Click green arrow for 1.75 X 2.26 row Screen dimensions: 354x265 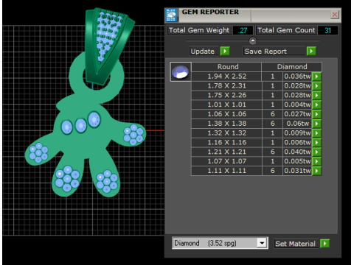pyautogui.click(x=316, y=95)
